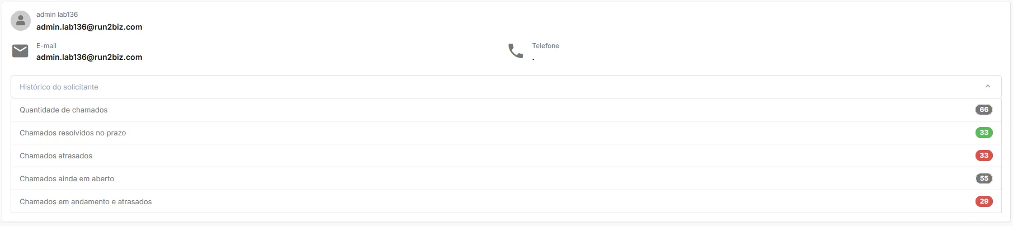This screenshot has width=1013, height=226.
Task: Click the E-mail field label
Action: 46,46
